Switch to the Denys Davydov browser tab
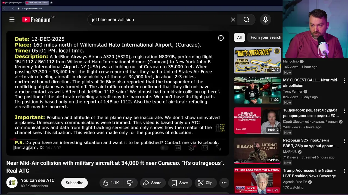The height and width of the screenshot is (195, 348). click(x=13, y=3)
